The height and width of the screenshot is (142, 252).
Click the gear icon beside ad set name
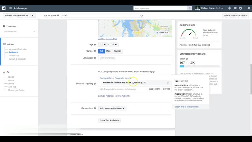(141, 15)
